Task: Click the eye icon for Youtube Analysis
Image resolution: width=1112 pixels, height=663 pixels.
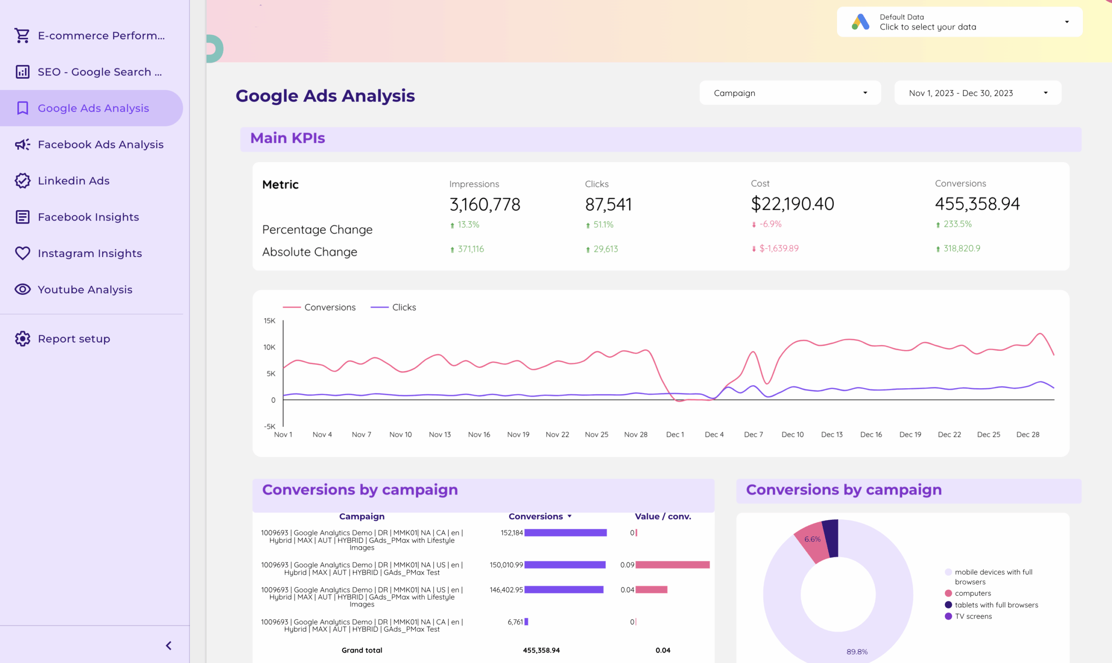Action: pos(22,289)
